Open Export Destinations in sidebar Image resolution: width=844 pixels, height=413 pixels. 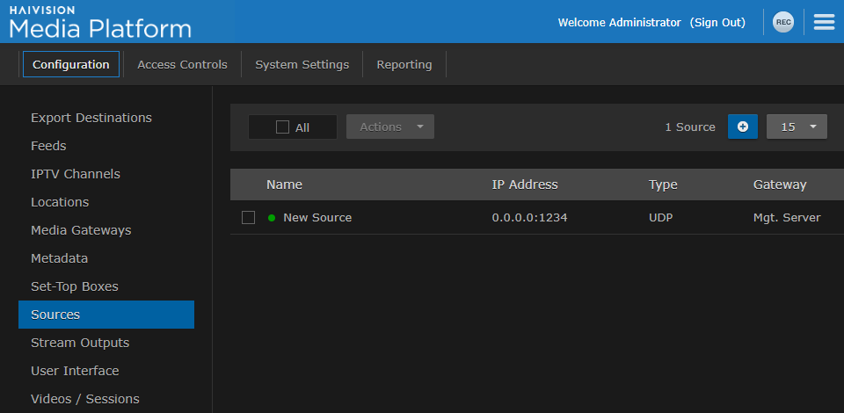pyautogui.click(x=91, y=118)
